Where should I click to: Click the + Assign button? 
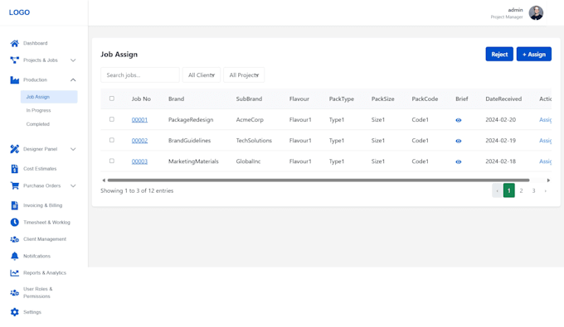point(534,54)
